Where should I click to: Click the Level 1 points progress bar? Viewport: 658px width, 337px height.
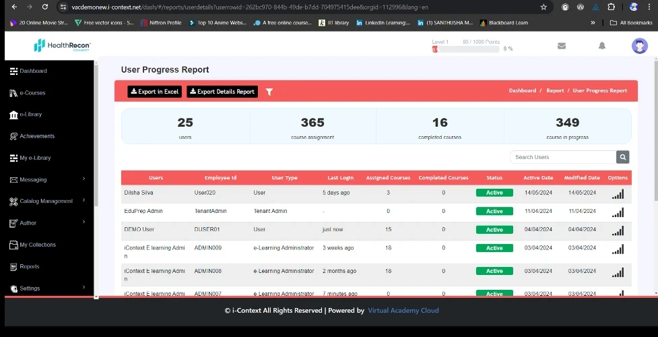coord(465,49)
